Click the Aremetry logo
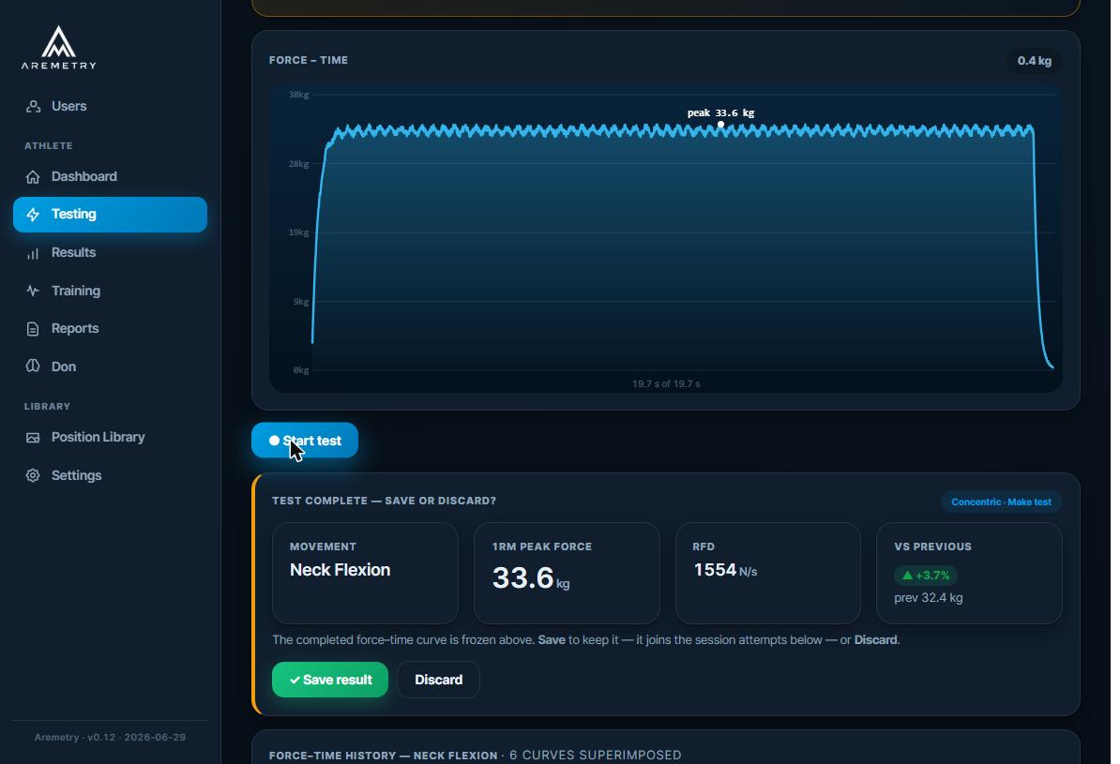 tap(58, 48)
